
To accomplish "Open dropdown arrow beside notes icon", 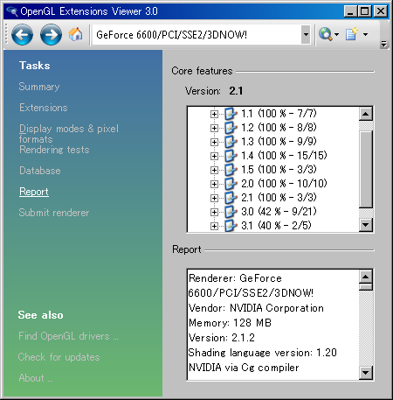I will [366, 34].
